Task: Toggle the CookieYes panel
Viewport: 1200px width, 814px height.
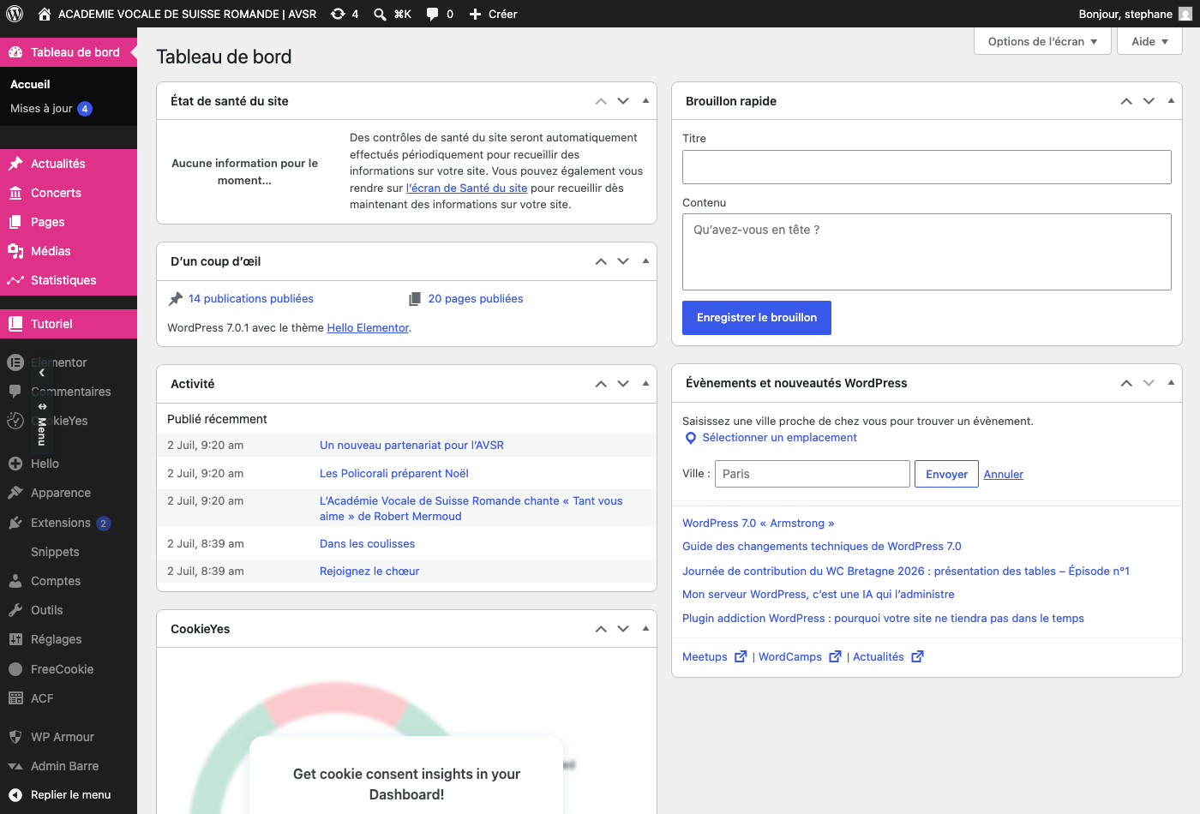Action: point(645,628)
